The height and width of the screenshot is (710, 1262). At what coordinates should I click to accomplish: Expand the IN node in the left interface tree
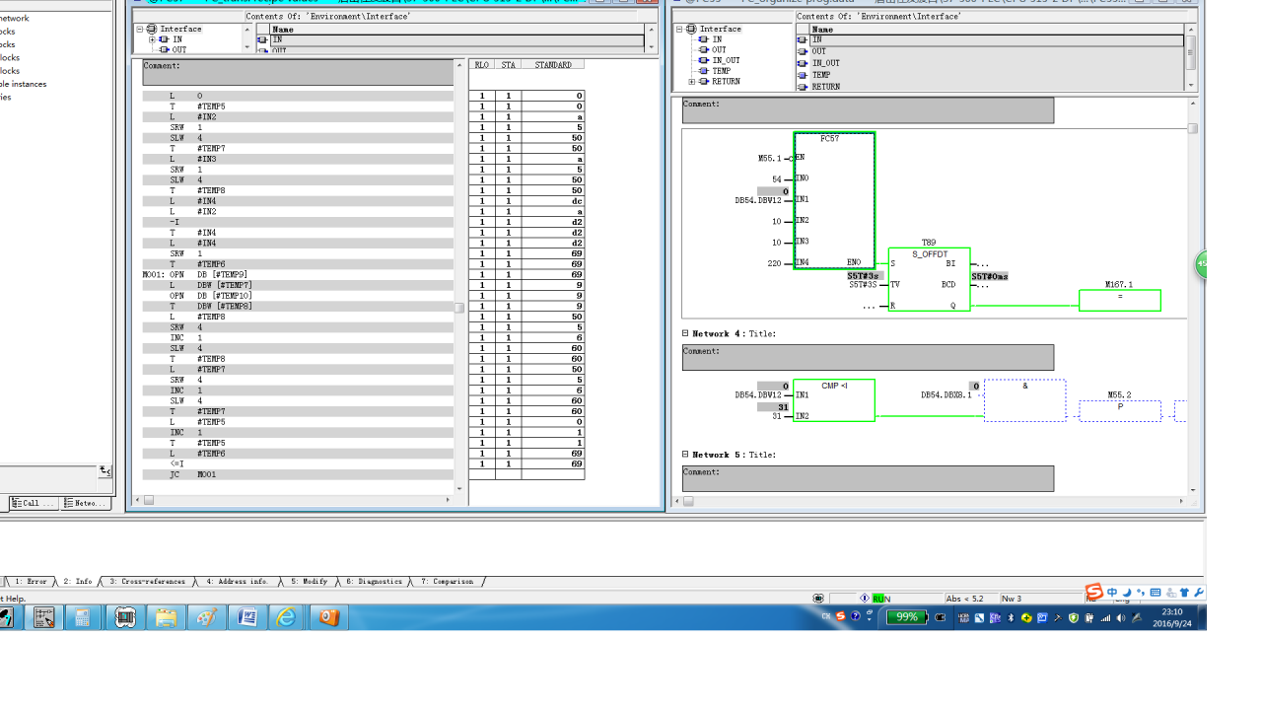click(152, 39)
